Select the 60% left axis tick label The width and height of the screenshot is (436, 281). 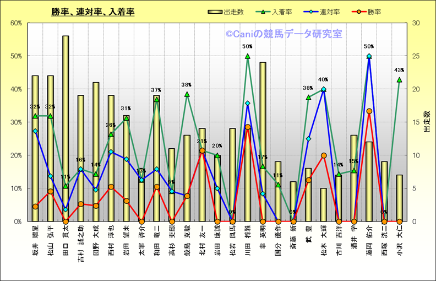[15, 23]
